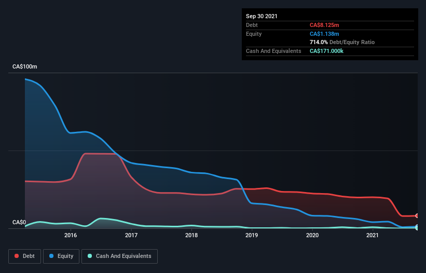This screenshot has height=273, width=426.
Task: Click the 2016 x-axis label
Action: tap(71, 235)
